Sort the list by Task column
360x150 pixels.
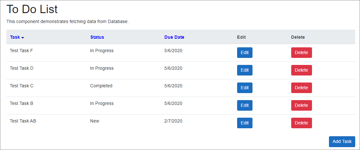pos(15,37)
